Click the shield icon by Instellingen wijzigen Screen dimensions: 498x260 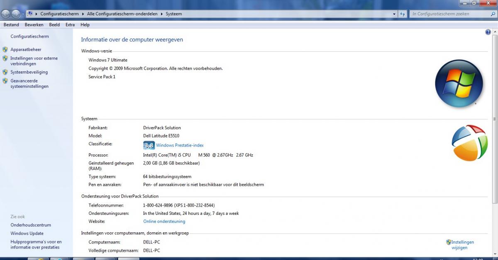coord(449,242)
